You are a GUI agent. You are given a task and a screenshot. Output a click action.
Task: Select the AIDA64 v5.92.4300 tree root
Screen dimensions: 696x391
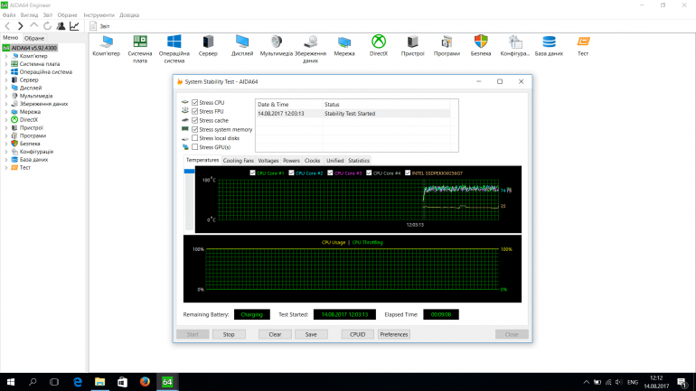pyautogui.click(x=30, y=48)
